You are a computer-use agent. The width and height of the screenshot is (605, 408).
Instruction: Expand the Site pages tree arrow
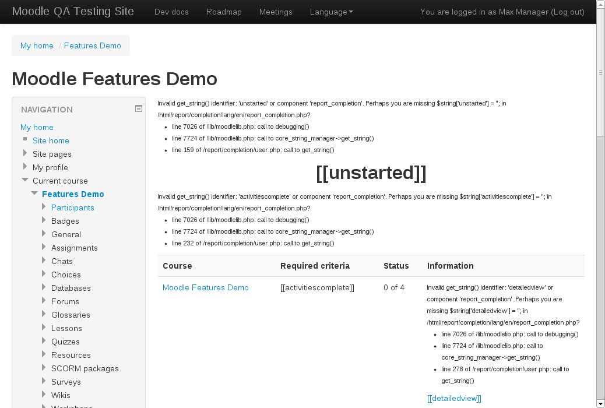pos(25,153)
